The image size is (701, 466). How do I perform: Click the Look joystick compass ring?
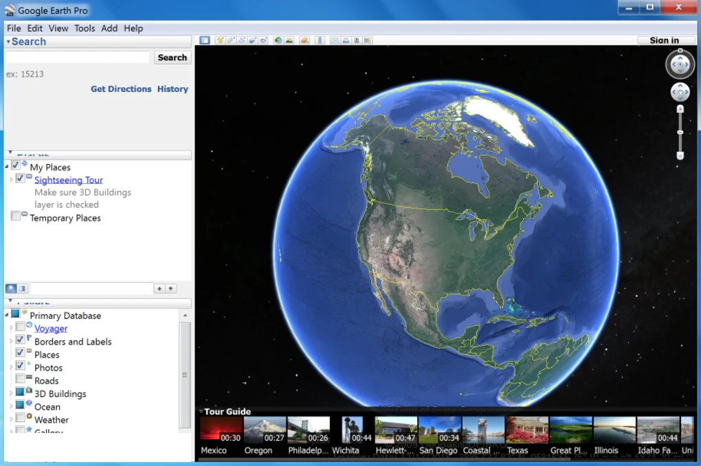(680, 65)
